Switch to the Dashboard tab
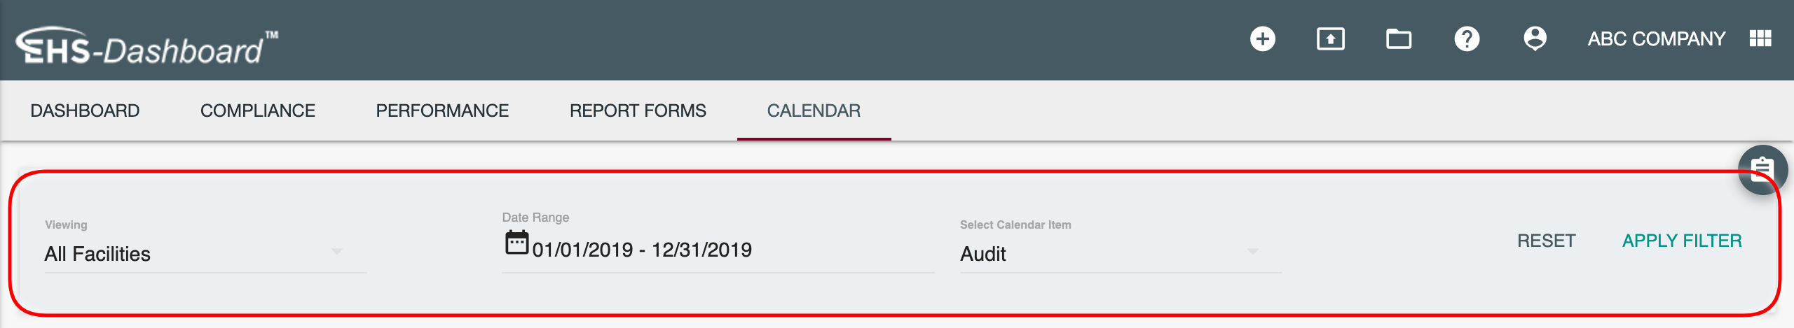Screen dimensions: 1794x328 pyautogui.click(x=85, y=110)
